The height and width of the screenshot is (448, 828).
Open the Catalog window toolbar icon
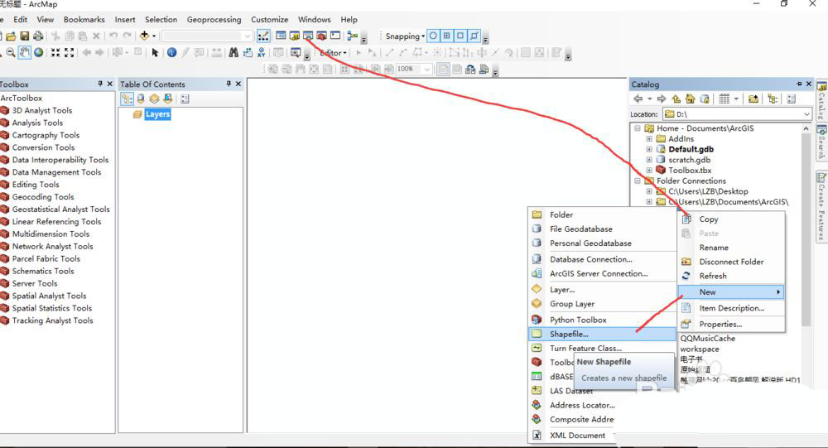[x=295, y=36]
